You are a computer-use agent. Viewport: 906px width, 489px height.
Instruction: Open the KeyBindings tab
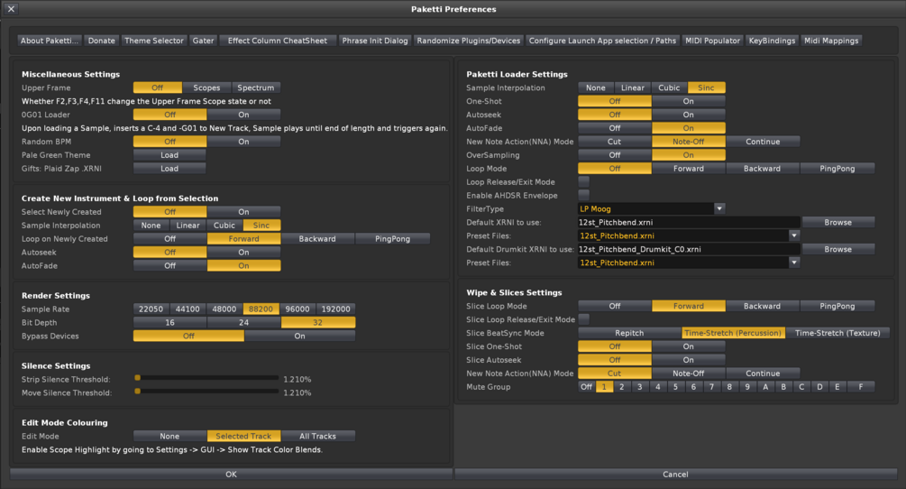click(772, 41)
